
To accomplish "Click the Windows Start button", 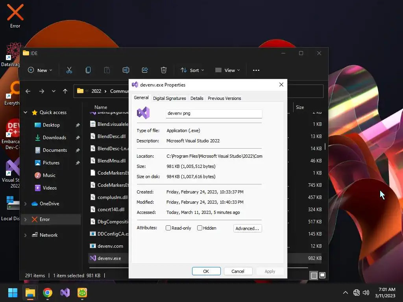I will point(13,293).
